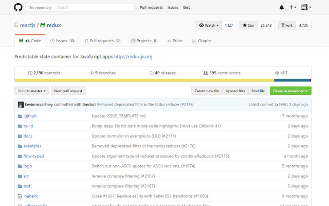Open commit 'Bump deps. Fix for dark mode' message
The width and height of the screenshot is (329, 206).
pyautogui.click(x=156, y=126)
